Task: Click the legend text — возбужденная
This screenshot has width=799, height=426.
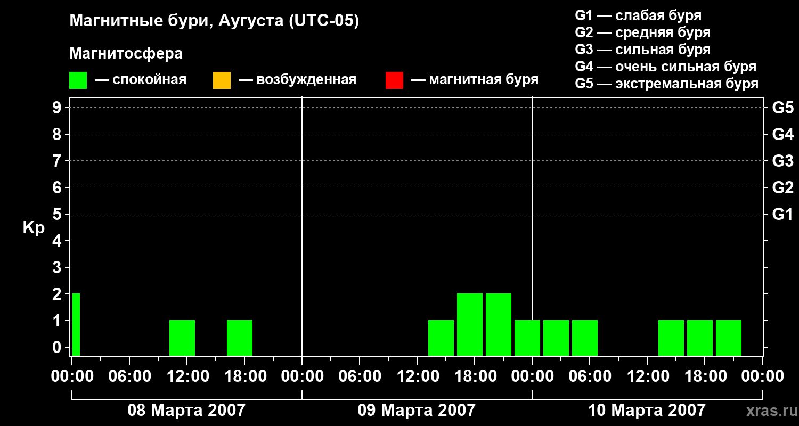Action: click(297, 80)
